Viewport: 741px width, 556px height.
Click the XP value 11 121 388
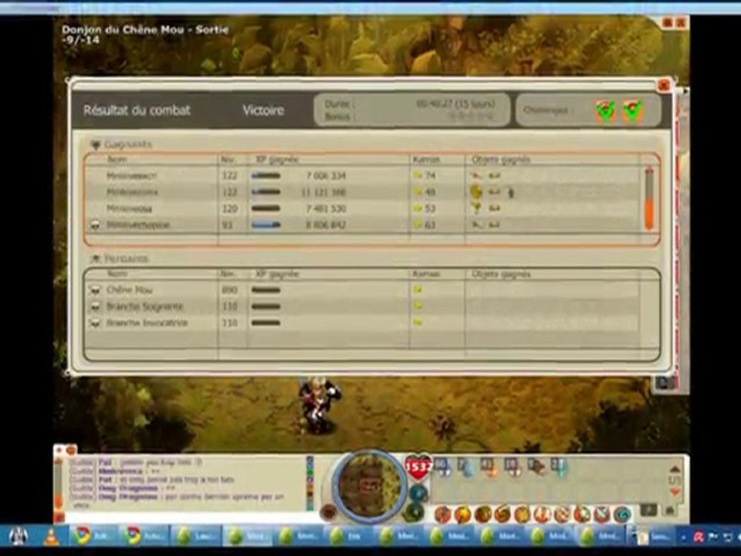click(x=323, y=192)
